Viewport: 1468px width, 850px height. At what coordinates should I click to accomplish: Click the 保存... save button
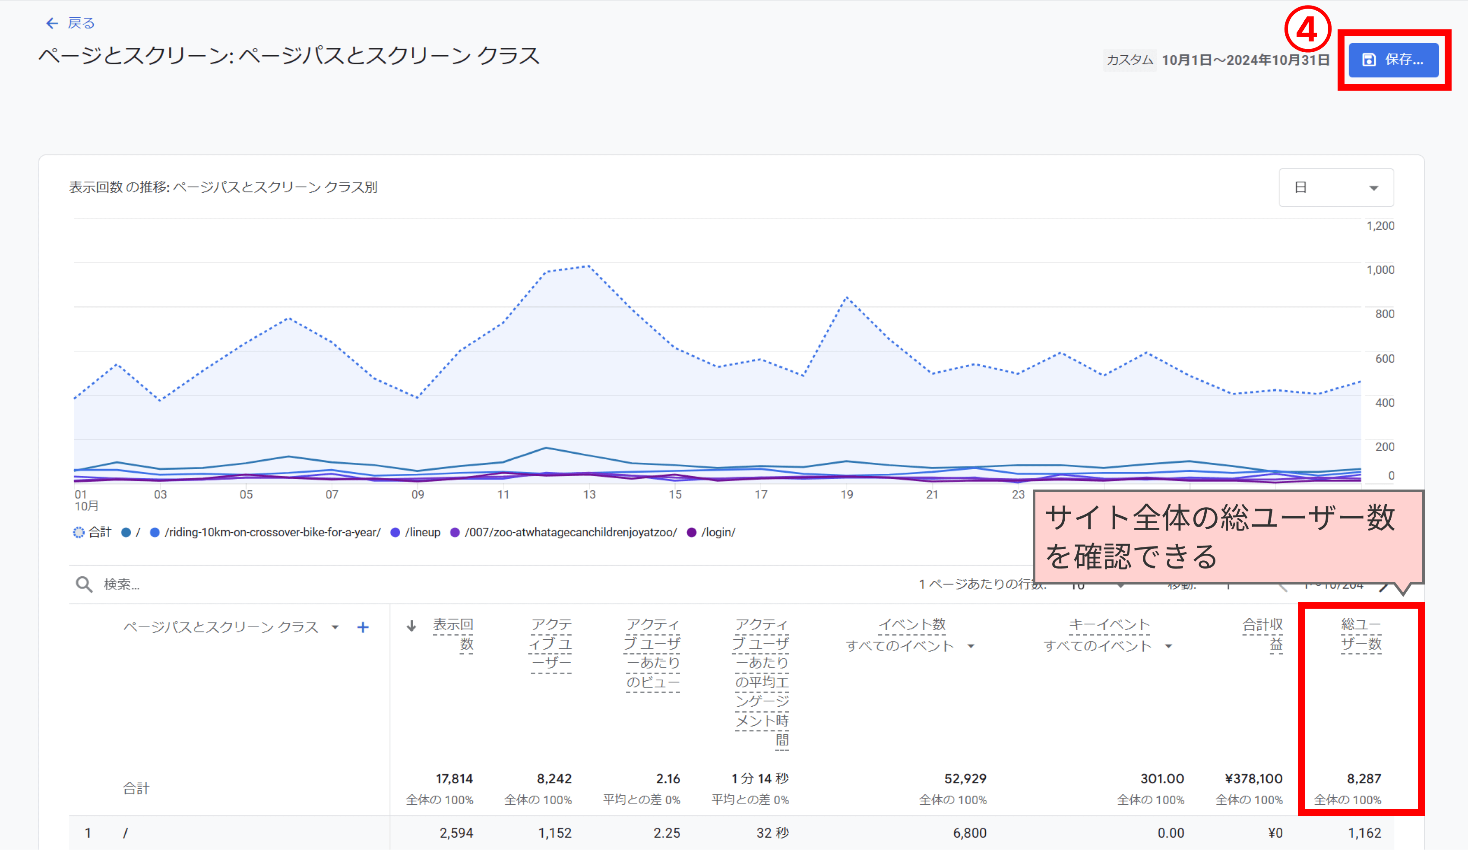(x=1393, y=60)
